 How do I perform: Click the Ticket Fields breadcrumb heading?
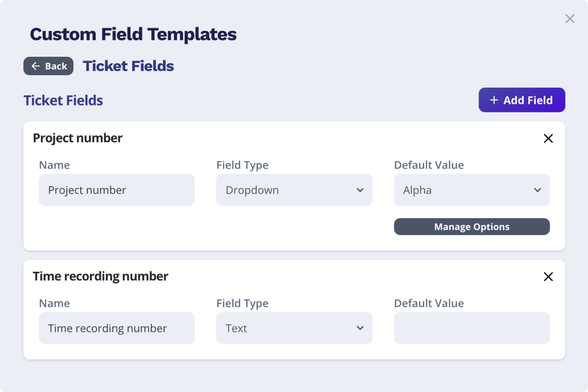pyautogui.click(x=128, y=66)
